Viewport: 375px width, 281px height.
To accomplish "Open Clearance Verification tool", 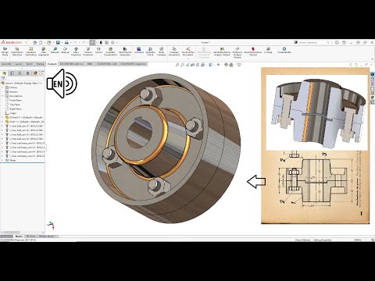I will point(30,52).
